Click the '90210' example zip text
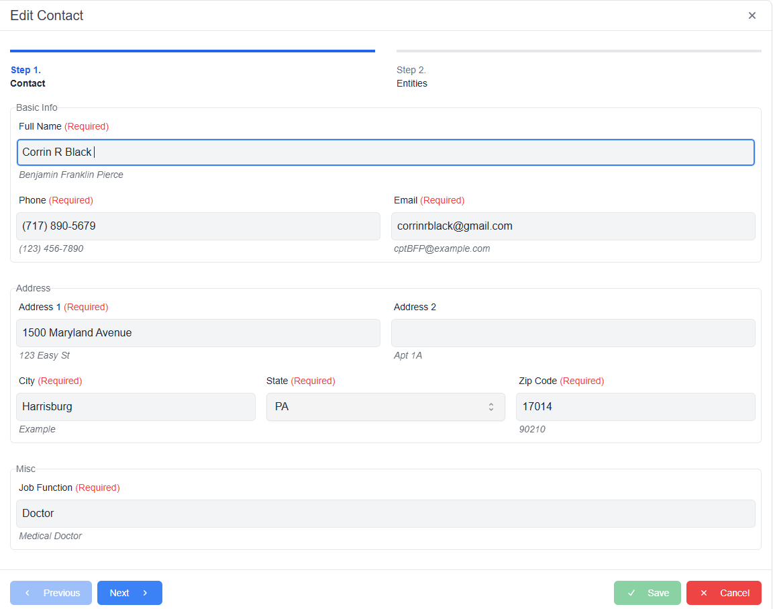This screenshot has height=609, width=773. (x=532, y=429)
